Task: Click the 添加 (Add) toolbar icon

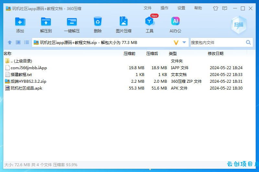Action: 20,22
